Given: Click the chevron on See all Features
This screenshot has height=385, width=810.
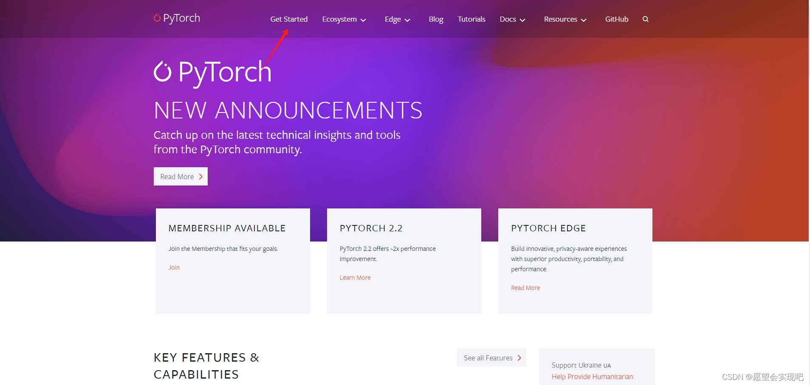Looking at the screenshot, I should point(519,358).
